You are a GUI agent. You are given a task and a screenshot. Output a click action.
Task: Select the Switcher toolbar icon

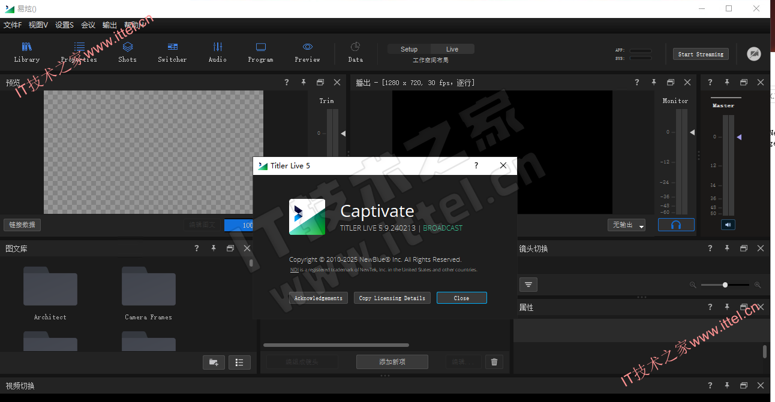coord(172,52)
